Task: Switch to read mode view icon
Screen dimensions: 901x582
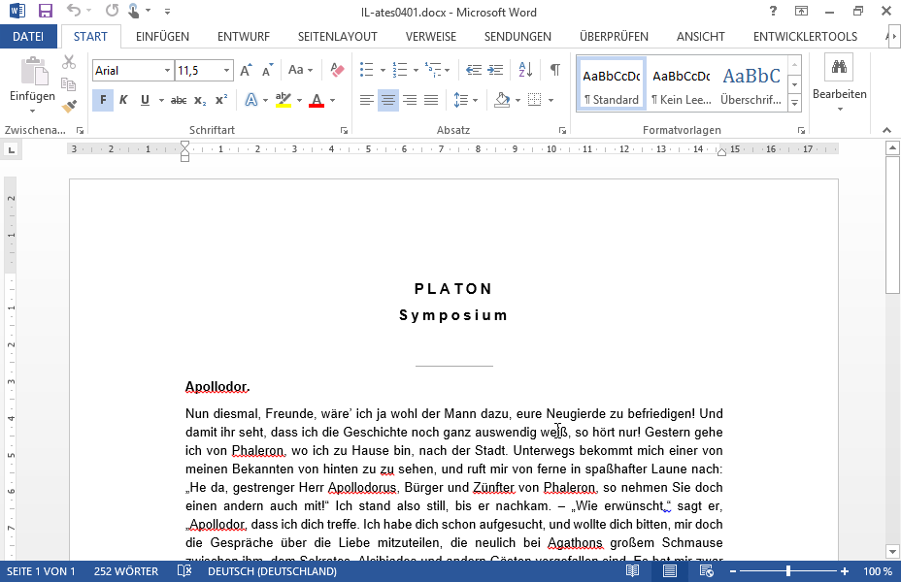Action: coord(633,571)
